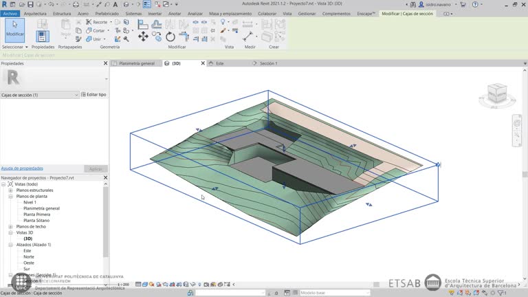This screenshot has height=297, width=528.
Task: Click the Measure tool in Medir panel
Action: 247,36
